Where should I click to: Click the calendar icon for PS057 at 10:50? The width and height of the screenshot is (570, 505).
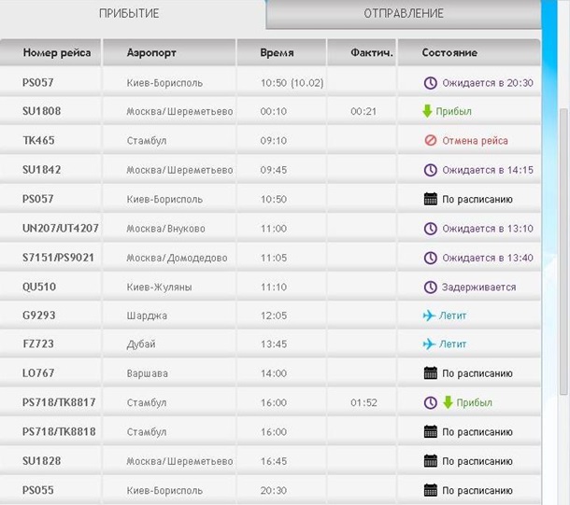430,199
